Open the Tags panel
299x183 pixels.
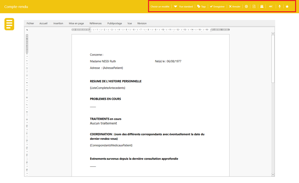point(201,6)
